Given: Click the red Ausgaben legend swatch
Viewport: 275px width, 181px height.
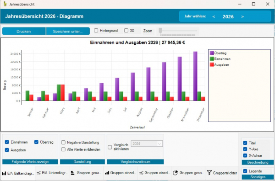Looking at the screenshot, I should 212,64.
